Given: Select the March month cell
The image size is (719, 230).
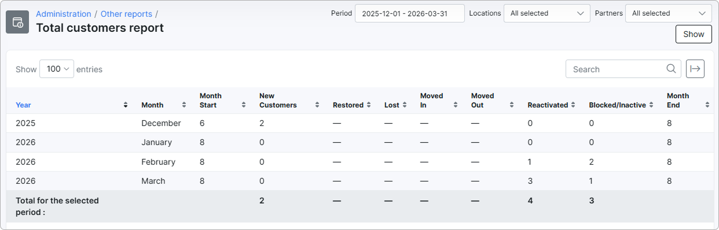Looking at the screenshot, I should tap(153, 181).
